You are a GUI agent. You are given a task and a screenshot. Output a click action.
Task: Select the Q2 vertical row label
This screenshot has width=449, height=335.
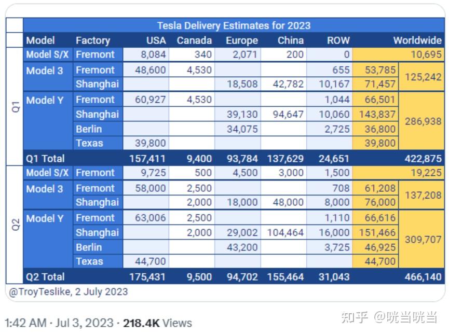tap(16, 225)
